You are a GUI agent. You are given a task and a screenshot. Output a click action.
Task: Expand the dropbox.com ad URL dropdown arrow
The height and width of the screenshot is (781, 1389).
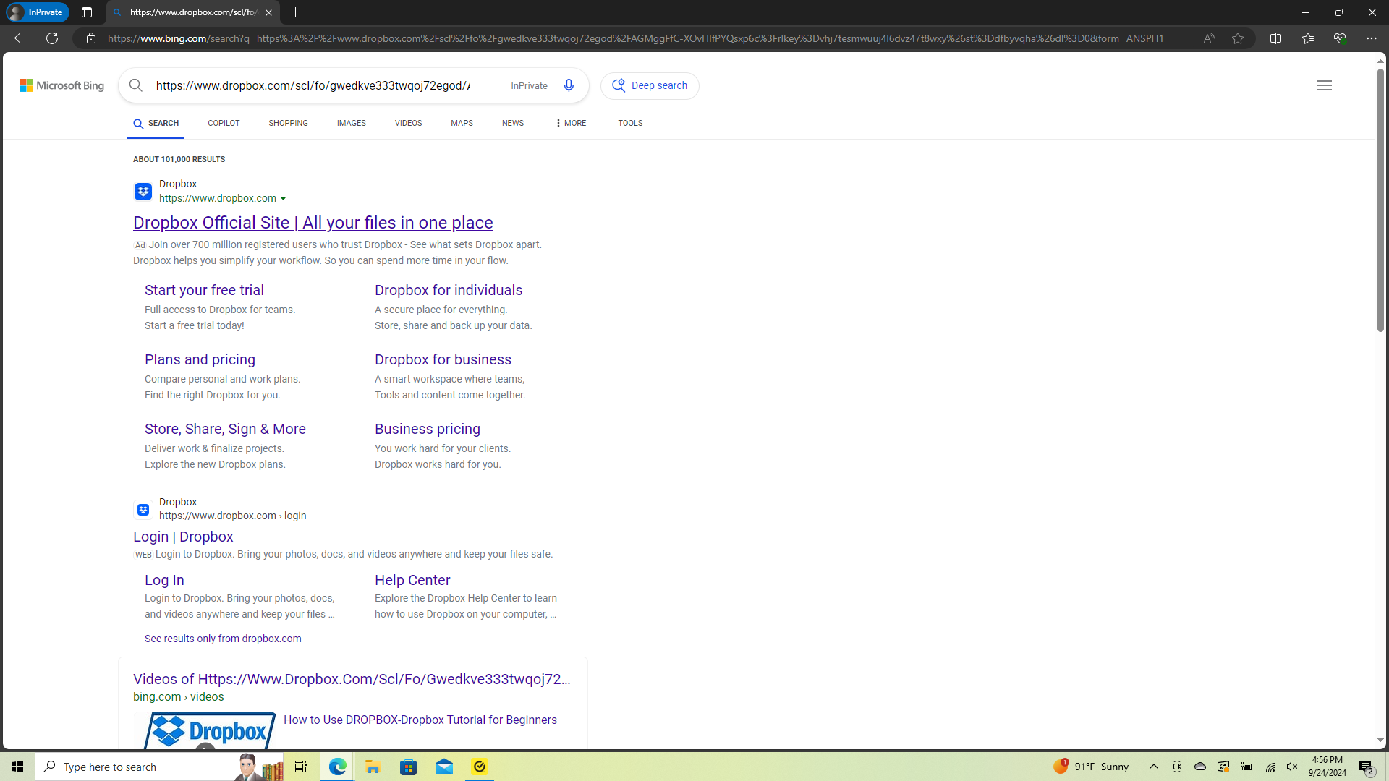click(283, 199)
